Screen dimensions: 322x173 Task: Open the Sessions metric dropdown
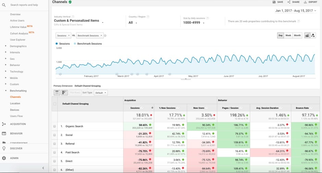pos(63,36)
